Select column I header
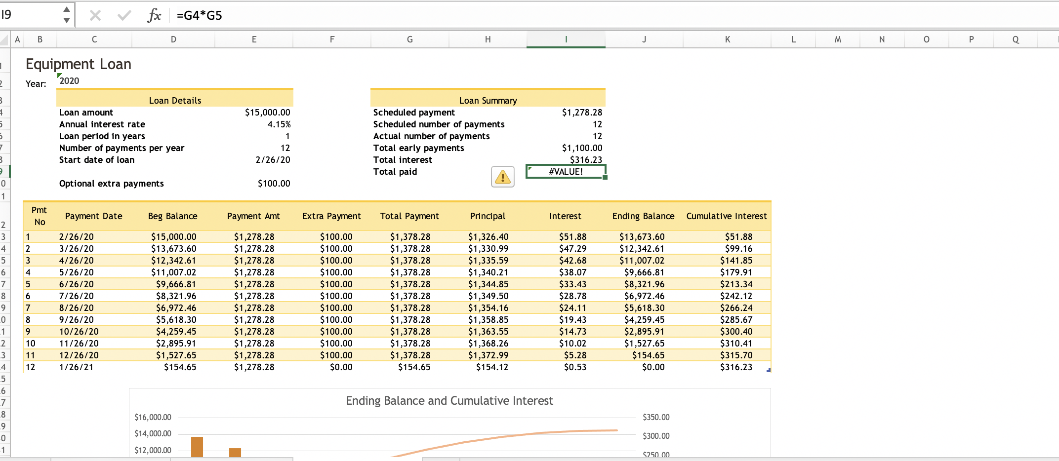Viewport: 1059px width, 461px height. pos(566,39)
